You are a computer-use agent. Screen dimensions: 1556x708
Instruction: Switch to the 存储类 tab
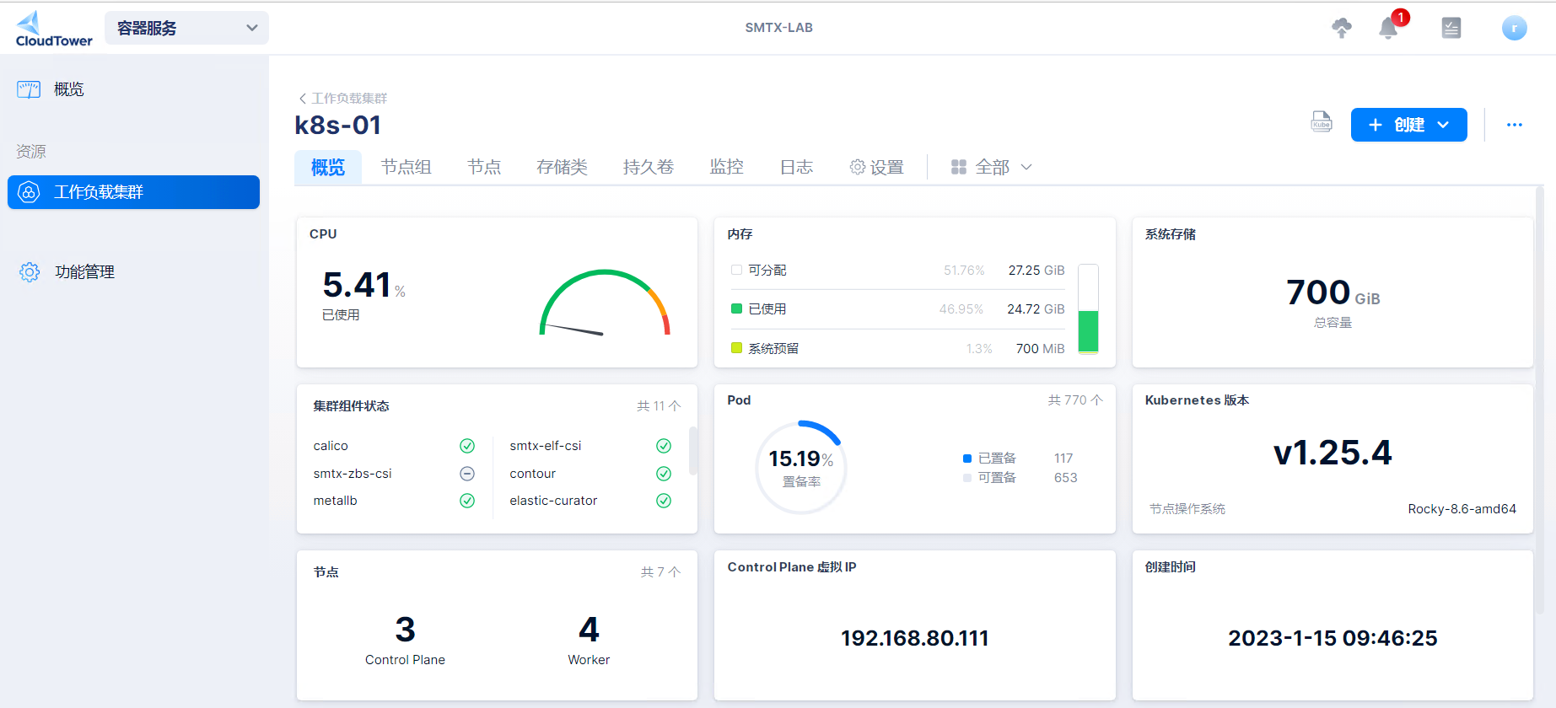(x=562, y=167)
